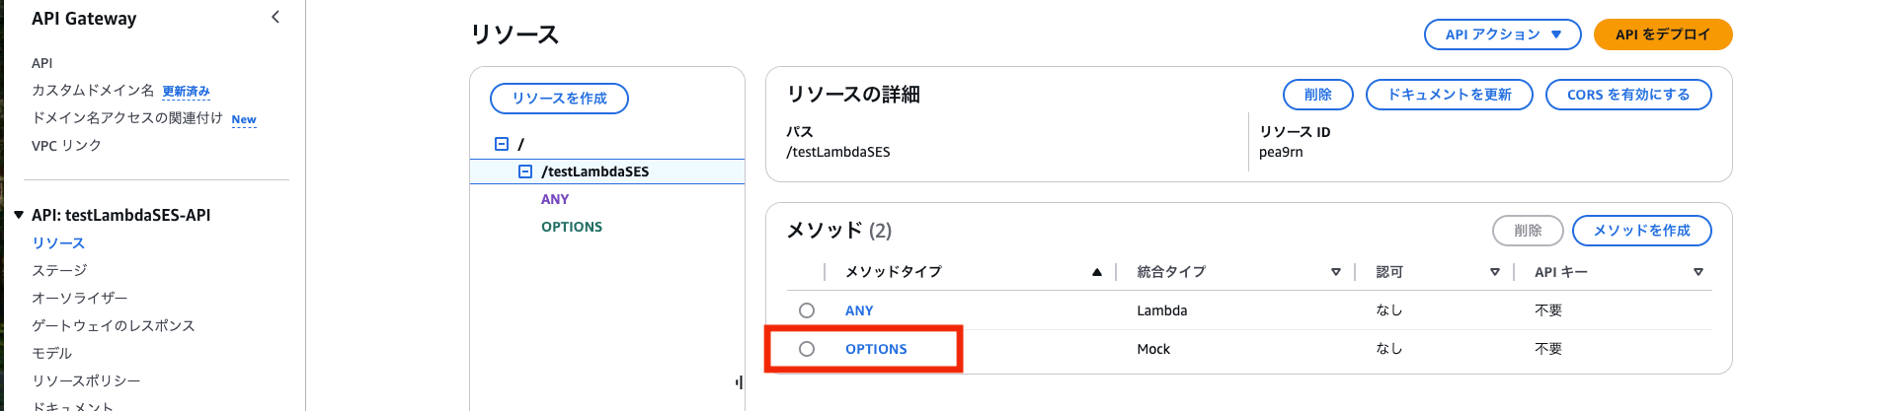Click the 統合タイプ column sort arrow
This screenshot has width=1896, height=411.
click(1335, 272)
